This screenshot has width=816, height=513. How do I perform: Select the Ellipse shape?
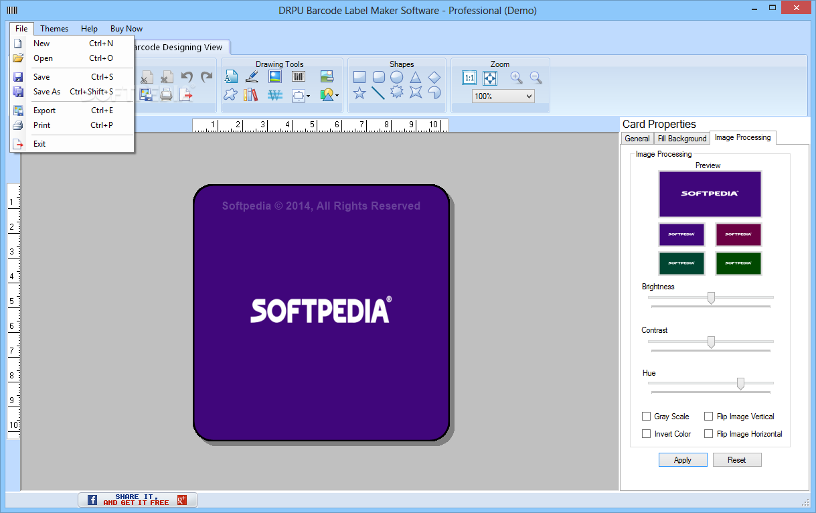click(x=397, y=77)
